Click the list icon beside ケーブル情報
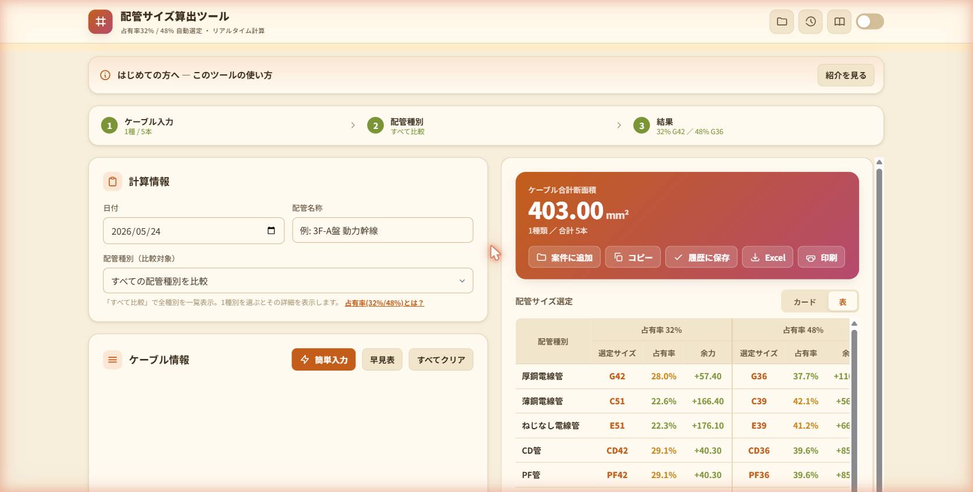The height and width of the screenshot is (492, 973). [113, 360]
